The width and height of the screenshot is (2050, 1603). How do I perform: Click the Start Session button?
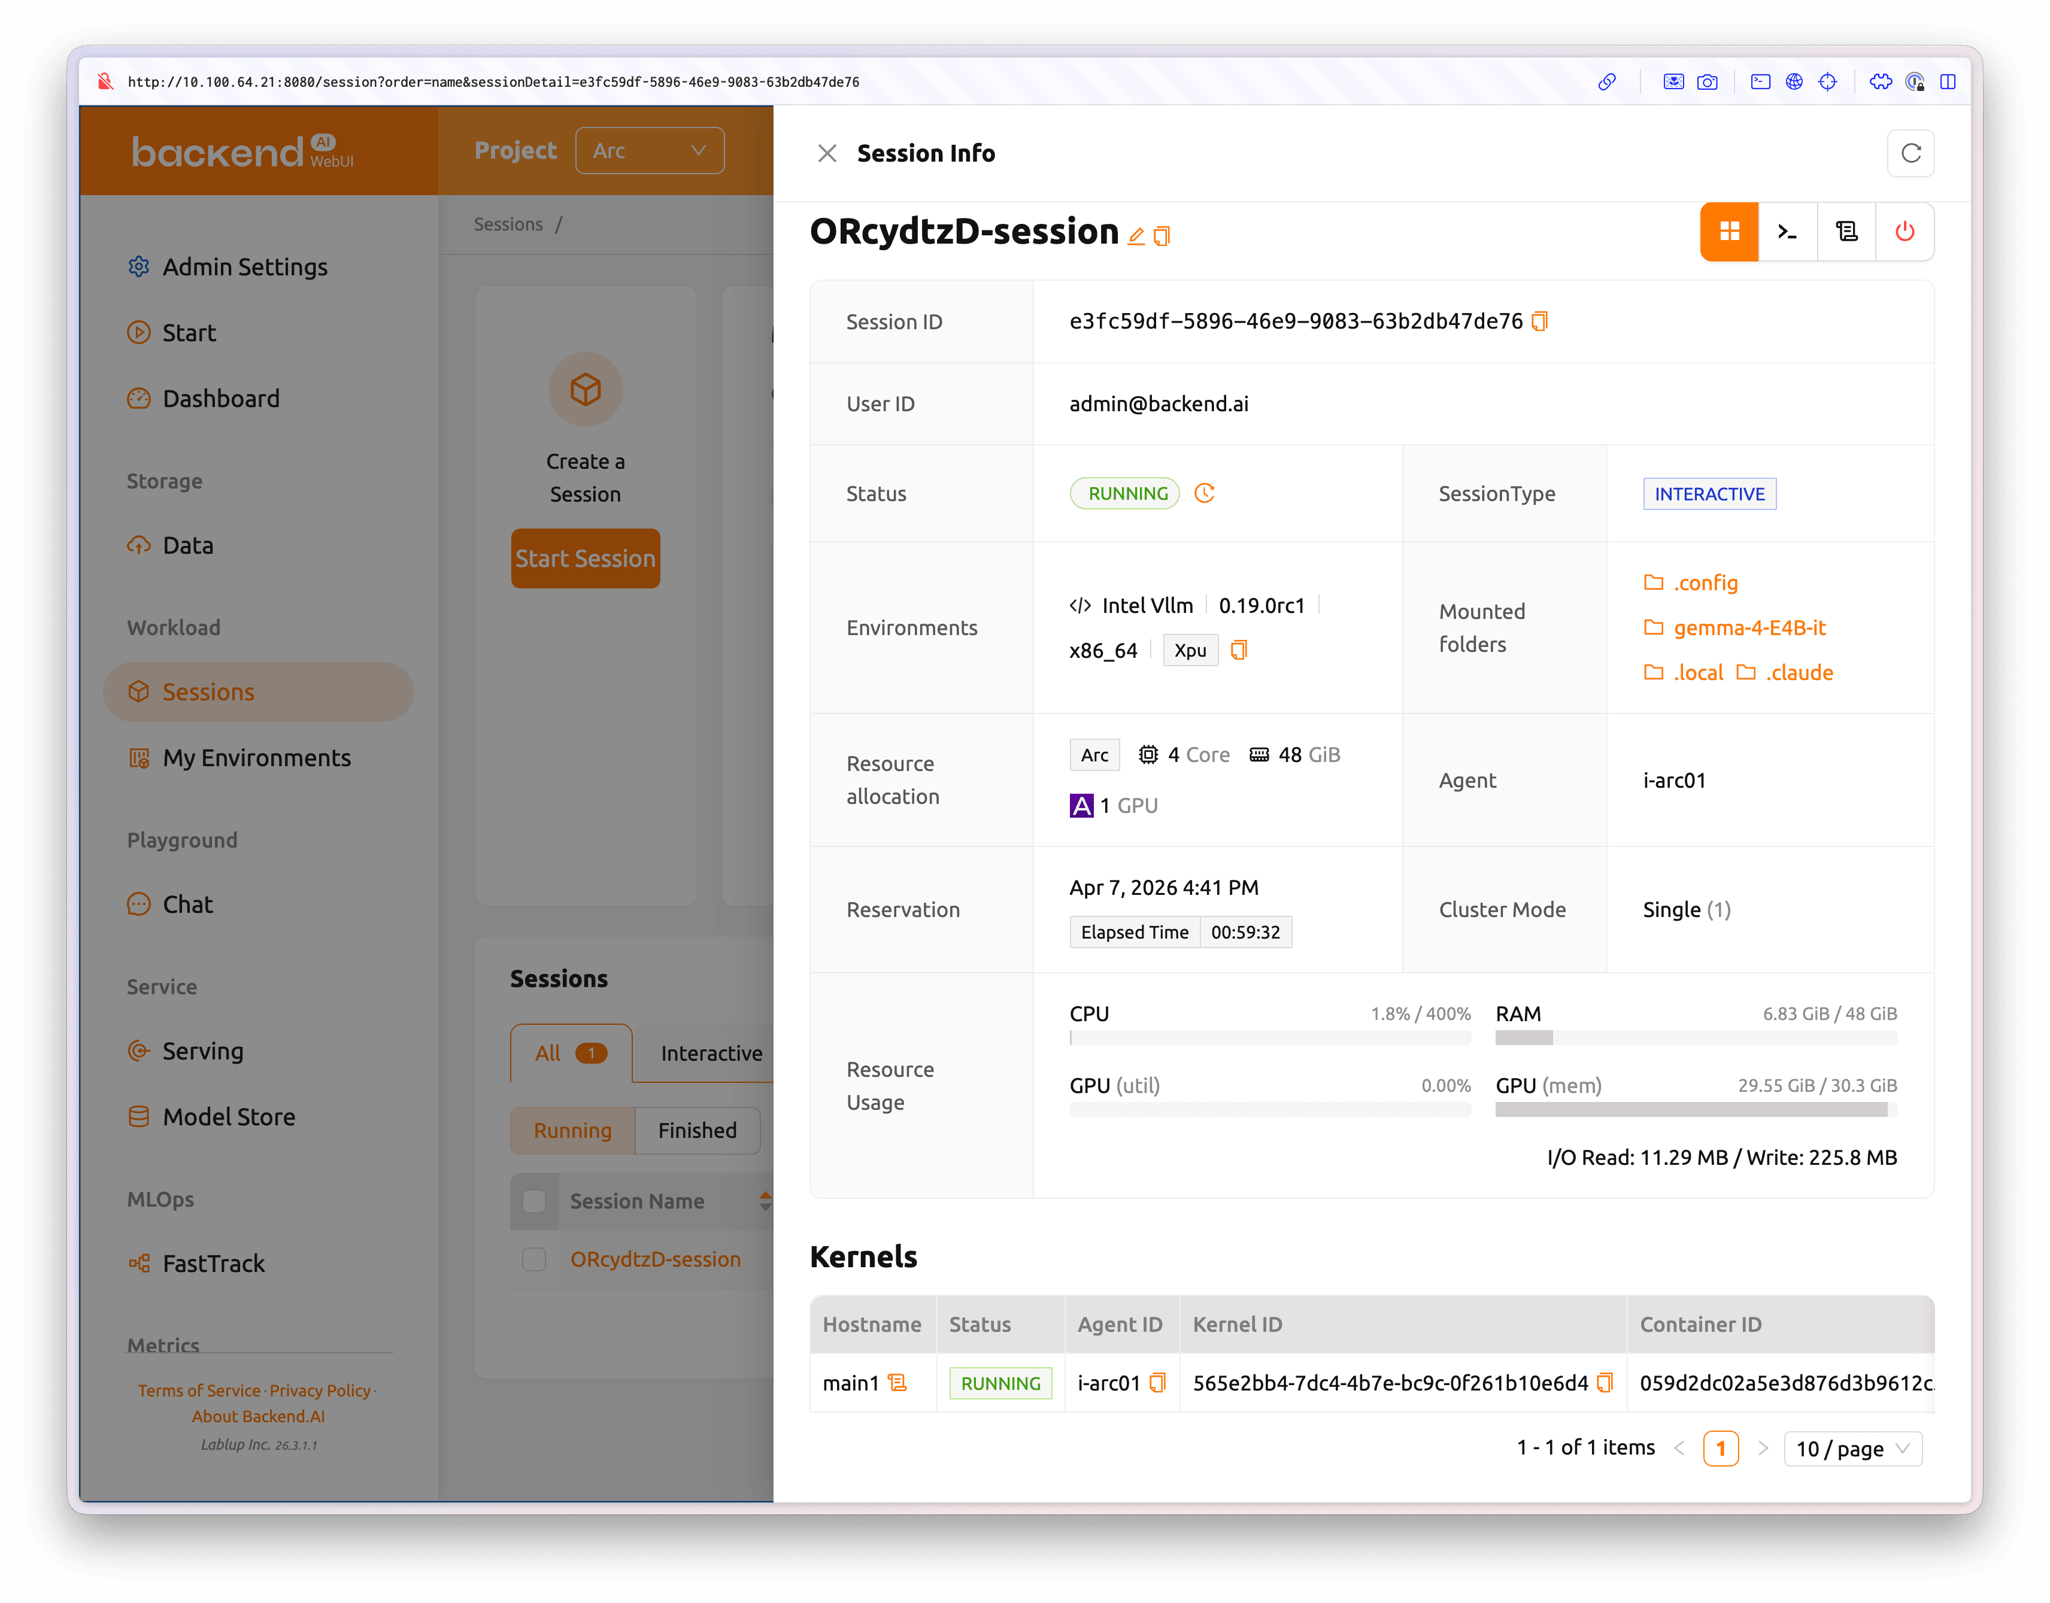(x=585, y=558)
